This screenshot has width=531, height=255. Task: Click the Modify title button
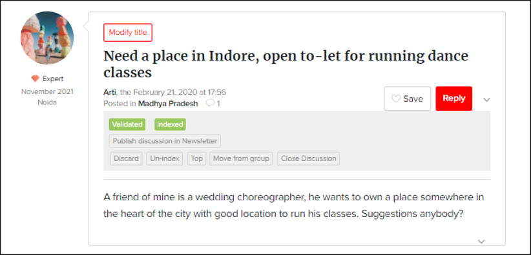tap(128, 32)
